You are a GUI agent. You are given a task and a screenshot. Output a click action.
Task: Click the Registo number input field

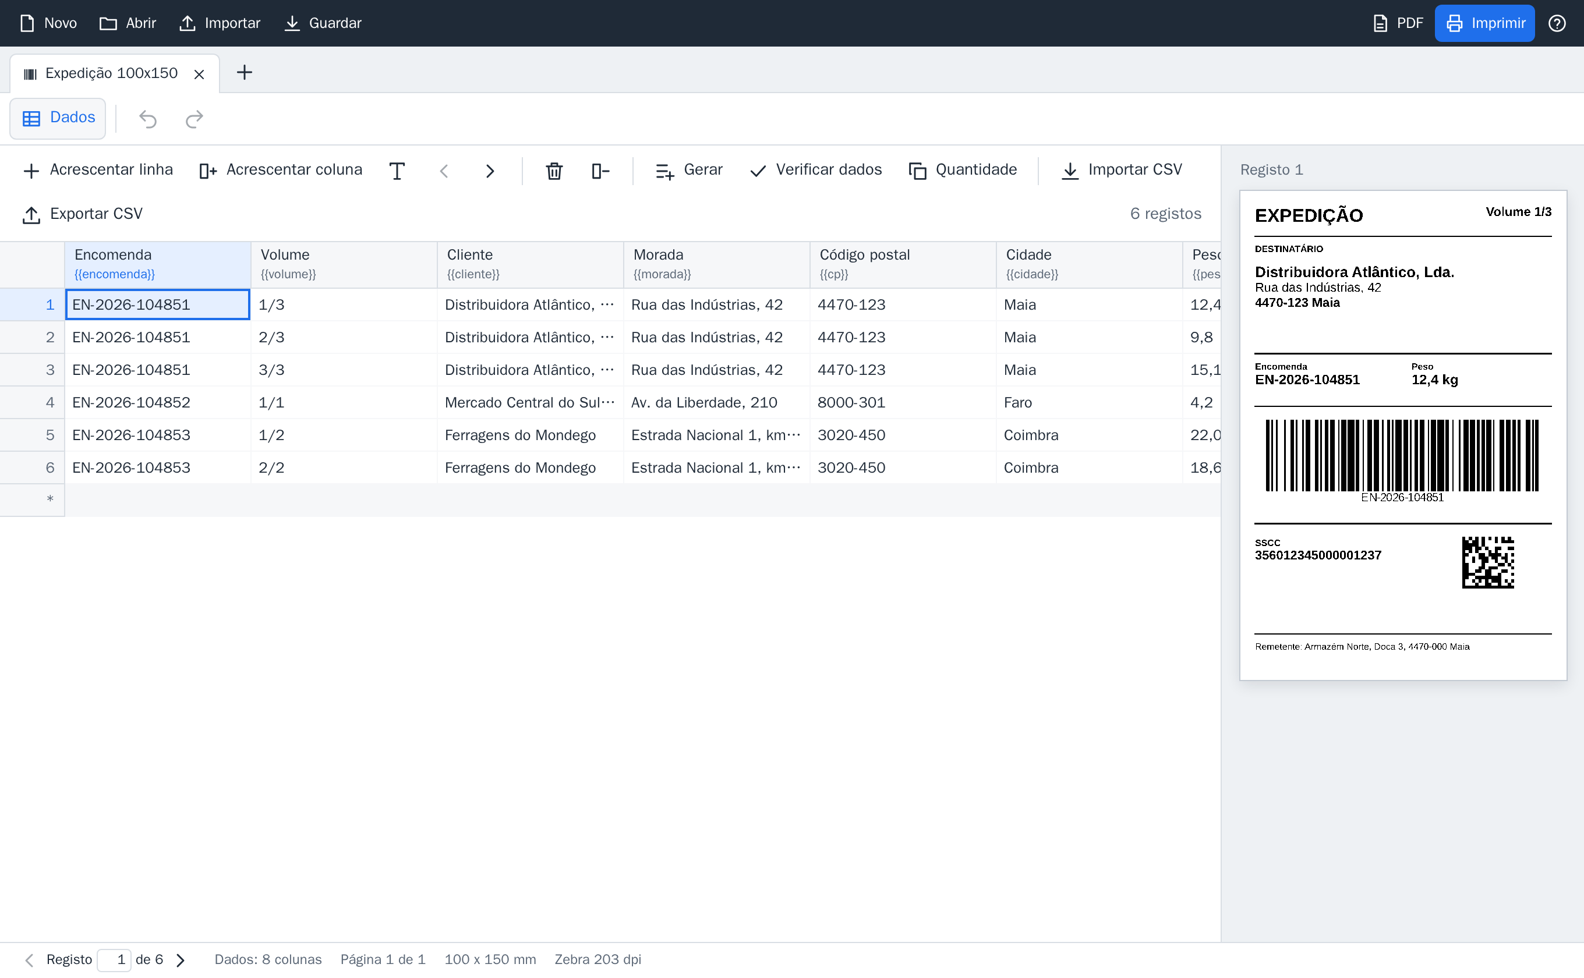point(114,960)
